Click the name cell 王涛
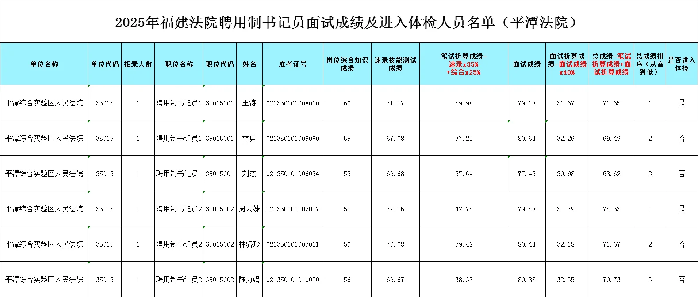The image size is (698, 297). tap(249, 103)
